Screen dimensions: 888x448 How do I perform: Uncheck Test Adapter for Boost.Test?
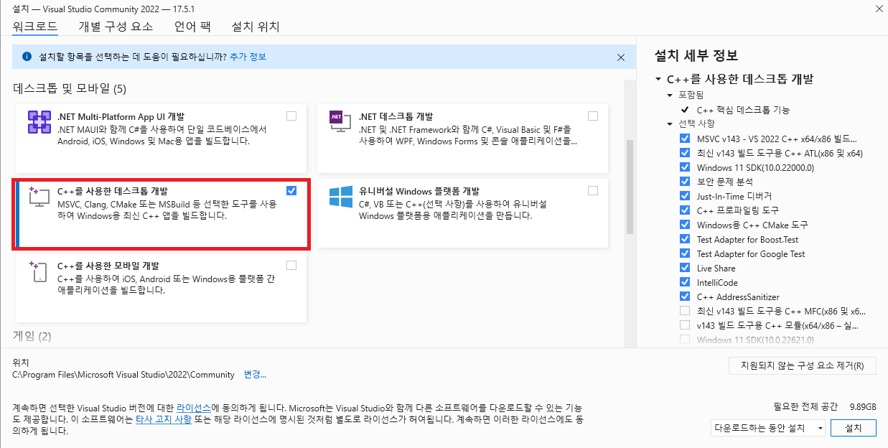click(685, 239)
